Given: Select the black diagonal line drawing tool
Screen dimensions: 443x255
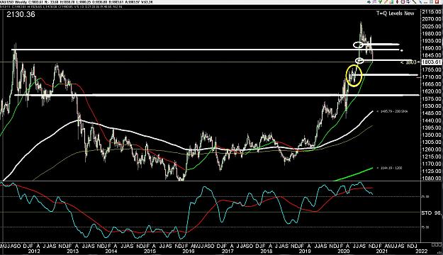Looking at the screenshot, I should [414, 1].
